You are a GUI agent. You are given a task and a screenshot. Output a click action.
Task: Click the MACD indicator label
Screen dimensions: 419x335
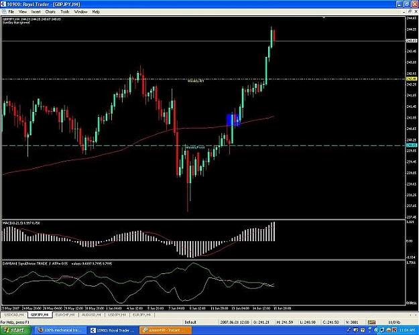(21, 223)
